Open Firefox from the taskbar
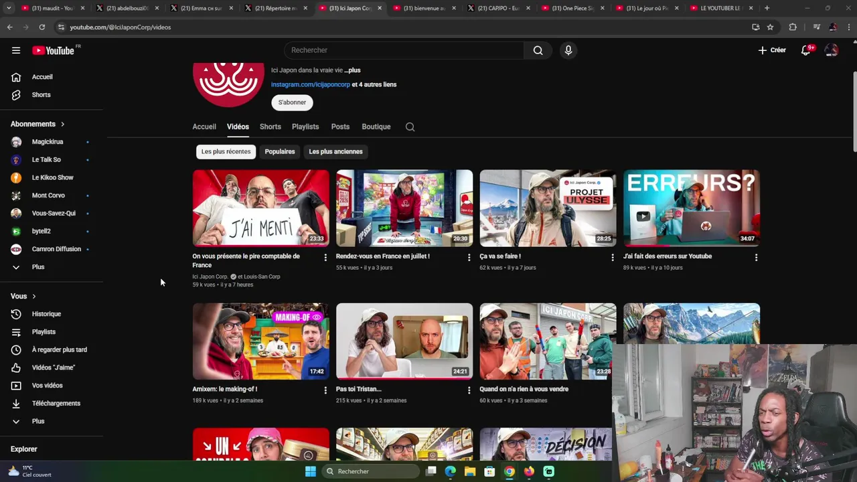857x482 pixels. click(529, 471)
